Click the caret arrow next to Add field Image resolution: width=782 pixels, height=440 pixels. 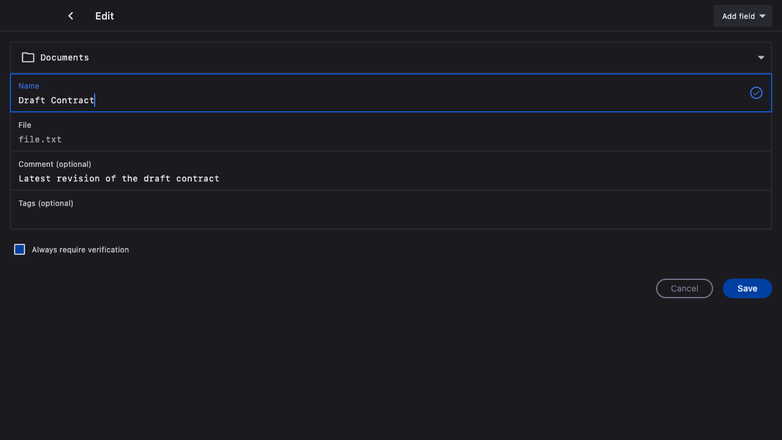point(762,16)
